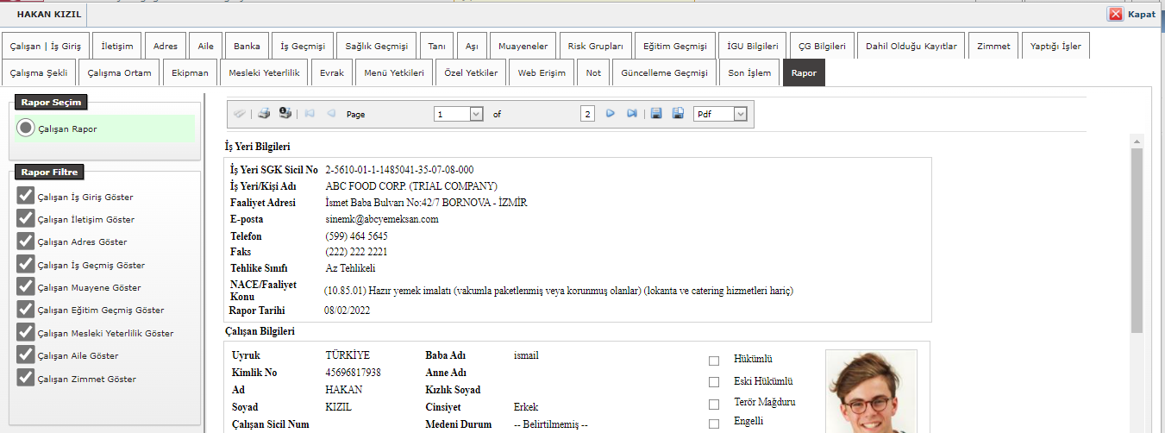This screenshot has height=433, width=1165.
Task: Click the report vertical scrollbar
Action: (1137, 242)
